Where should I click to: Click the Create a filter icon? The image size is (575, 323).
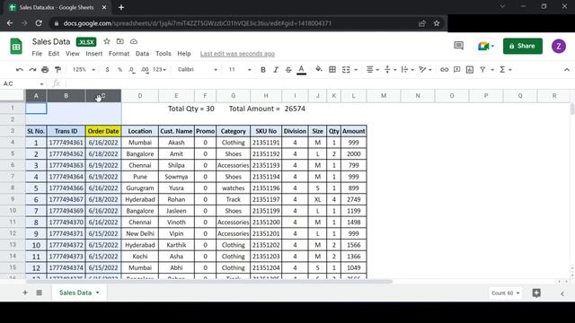point(482,70)
